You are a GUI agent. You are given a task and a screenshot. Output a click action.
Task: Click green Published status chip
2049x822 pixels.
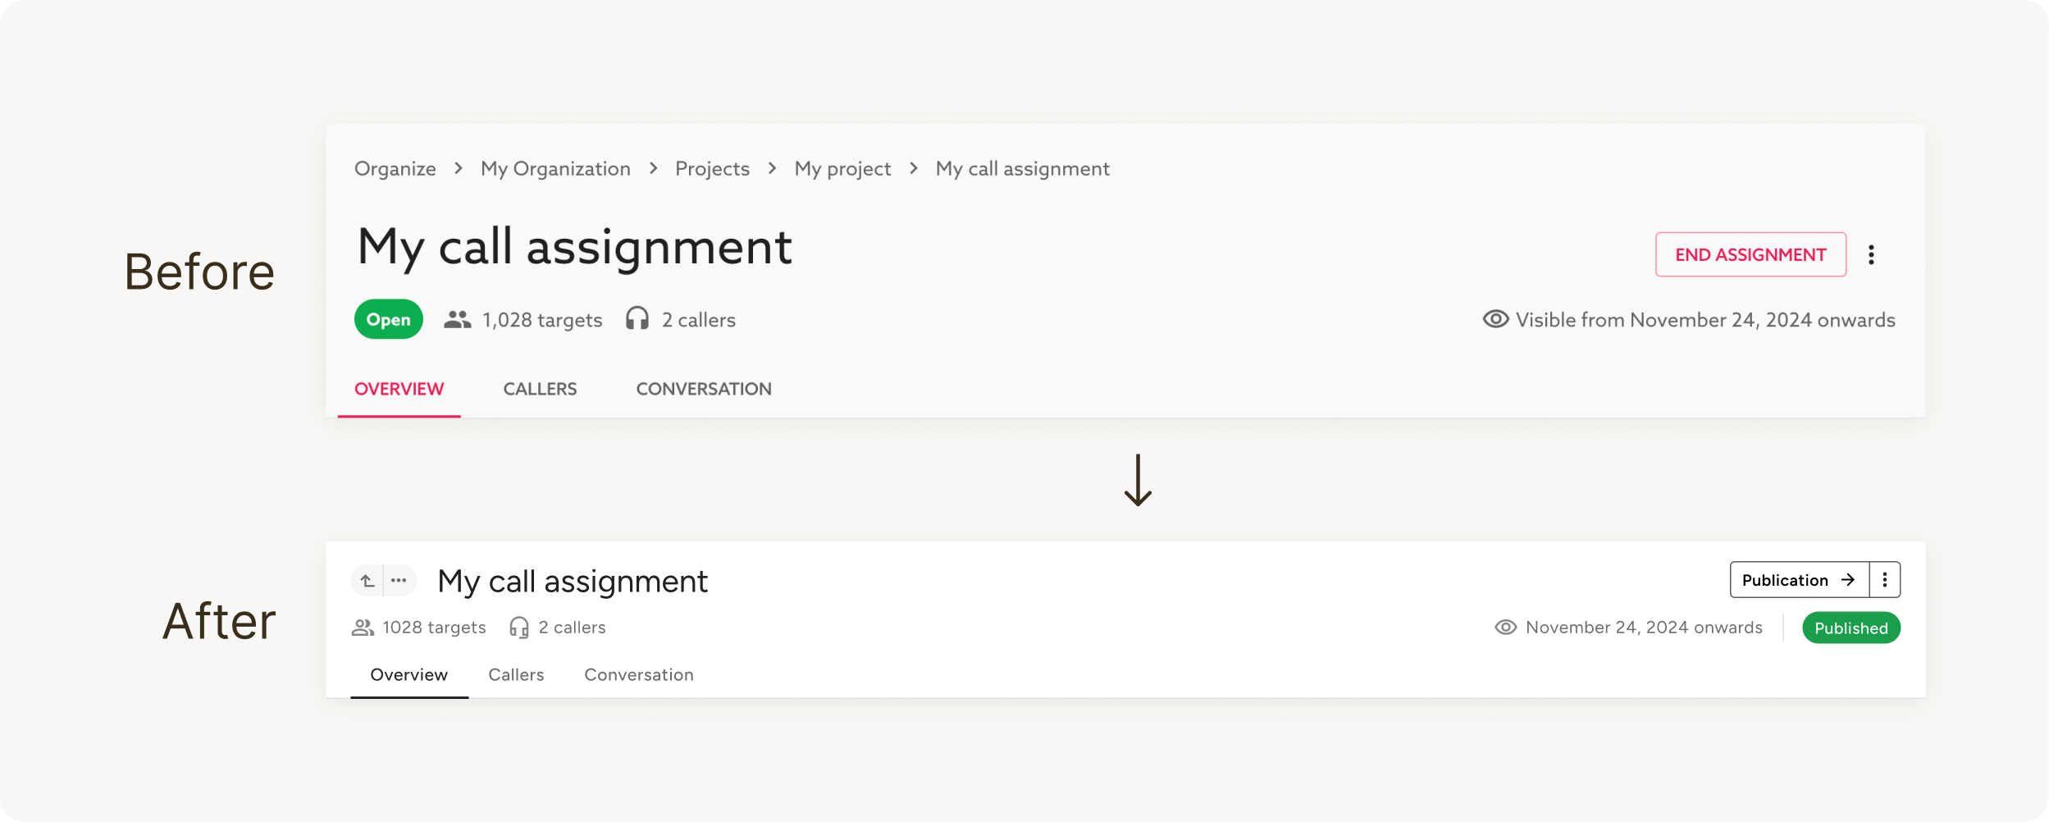1851,628
